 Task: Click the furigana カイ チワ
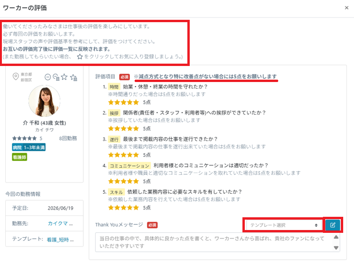tap(44, 130)
